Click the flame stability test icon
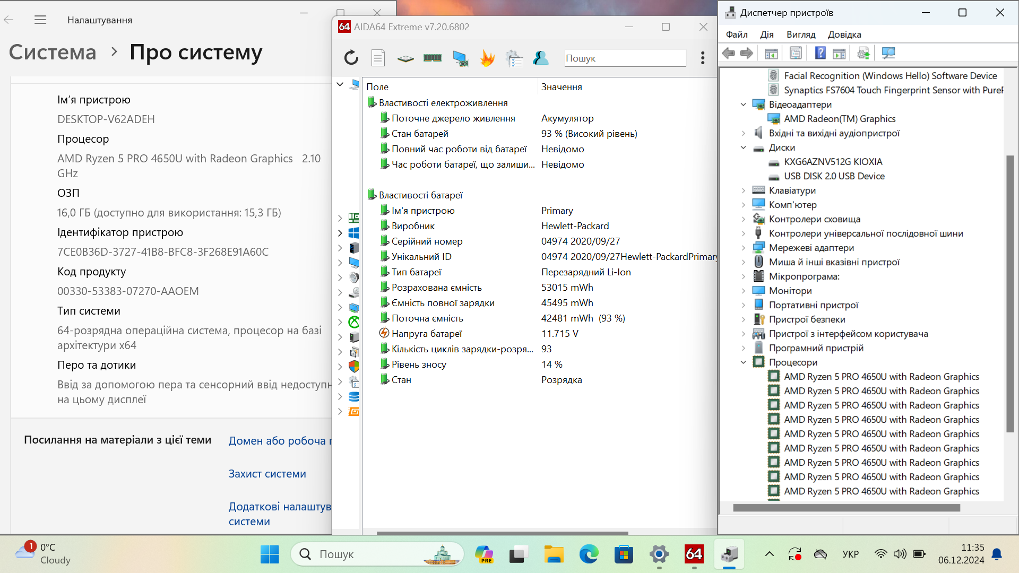1019x573 pixels. click(x=487, y=58)
